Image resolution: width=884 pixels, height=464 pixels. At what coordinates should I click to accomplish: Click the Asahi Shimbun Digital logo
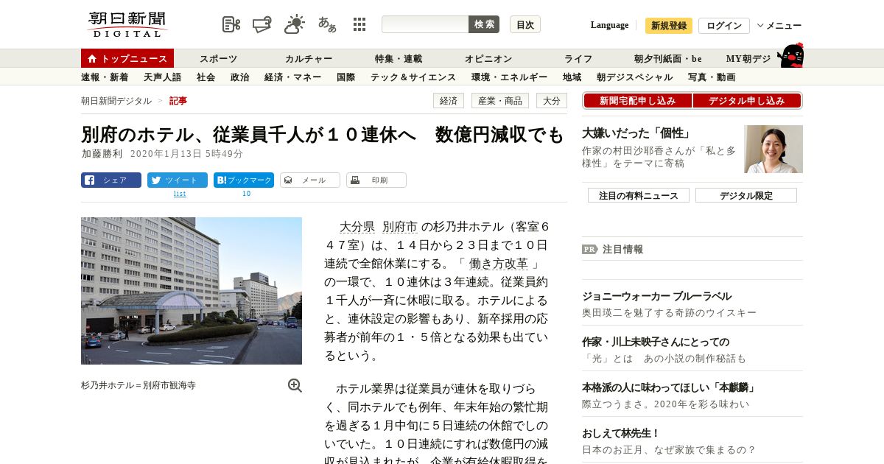click(x=127, y=24)
